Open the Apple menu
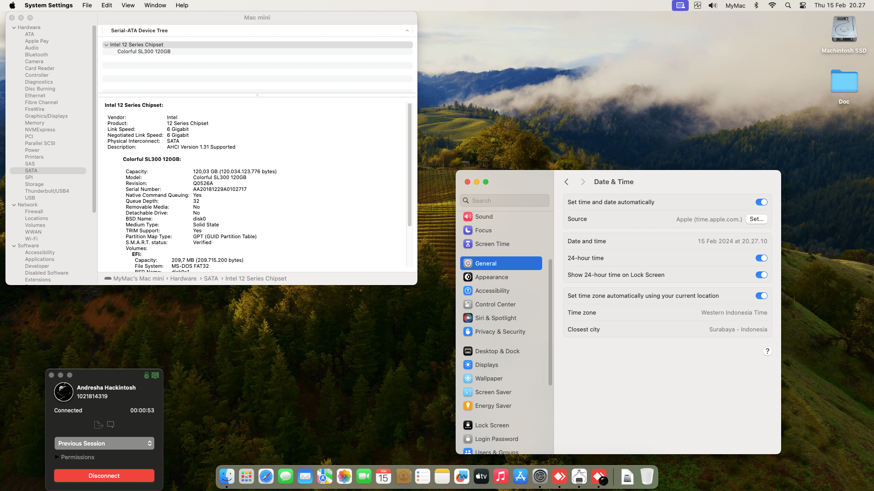The image size is (874, 491). pyautogui.click(x=12, y=5)
